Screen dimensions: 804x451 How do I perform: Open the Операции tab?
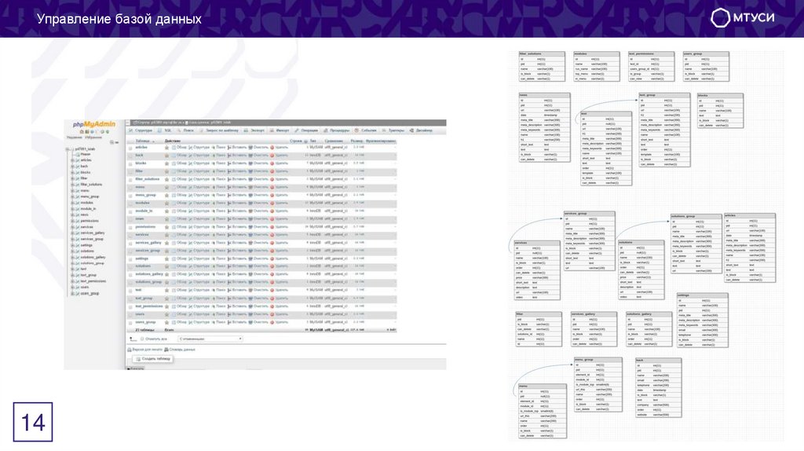[x=307, y=131]
